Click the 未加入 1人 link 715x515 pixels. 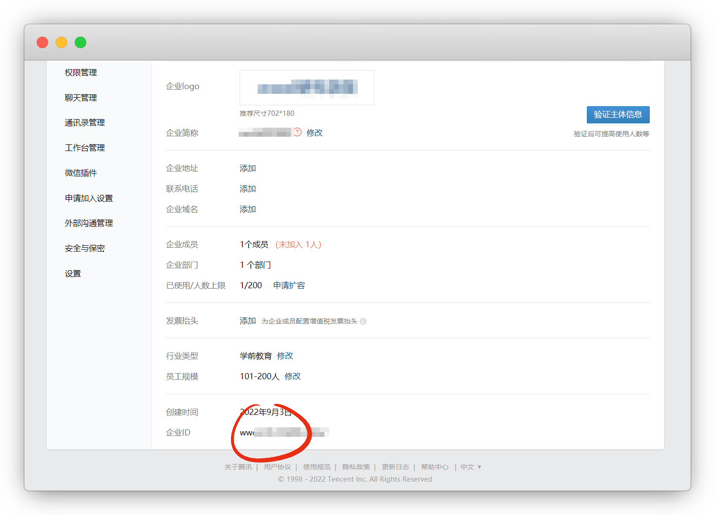(x=298, y=244)
